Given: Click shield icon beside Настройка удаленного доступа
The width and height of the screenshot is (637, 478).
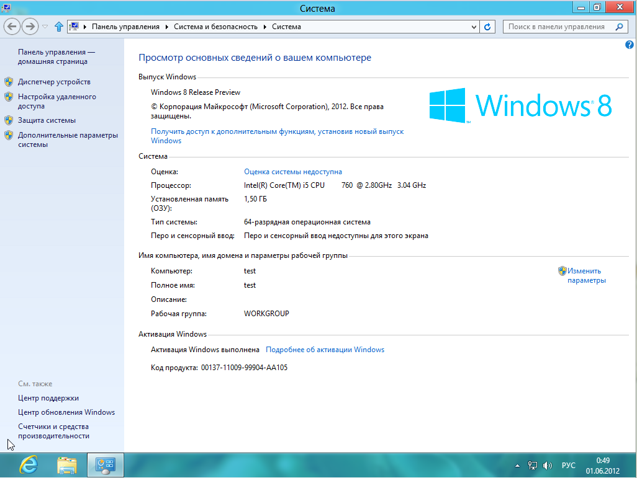Looking at the screenshot, I should coord(9,97).
